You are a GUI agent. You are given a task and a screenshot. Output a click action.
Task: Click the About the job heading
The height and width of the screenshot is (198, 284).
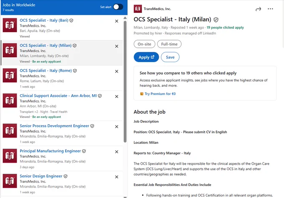pyautogui.click(x=150, y=112)
